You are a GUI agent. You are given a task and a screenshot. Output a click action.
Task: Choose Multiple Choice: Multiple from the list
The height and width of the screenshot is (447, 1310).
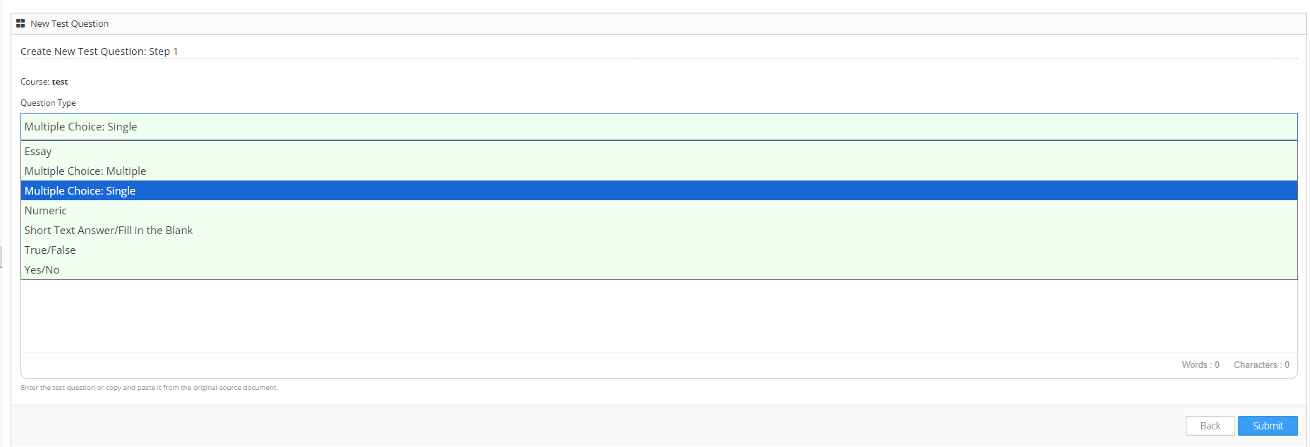(x=85, y=171)
